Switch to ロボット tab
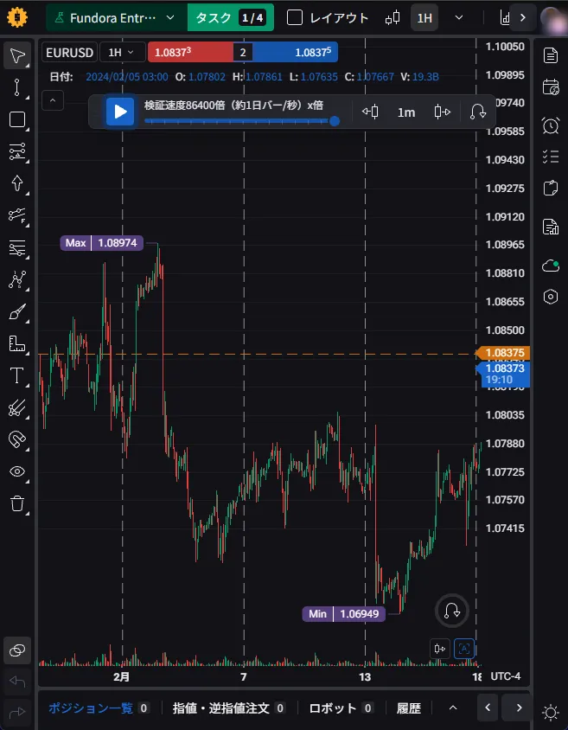Image resolution: width=568 pixels, height=730 pixels. point(341,708)
